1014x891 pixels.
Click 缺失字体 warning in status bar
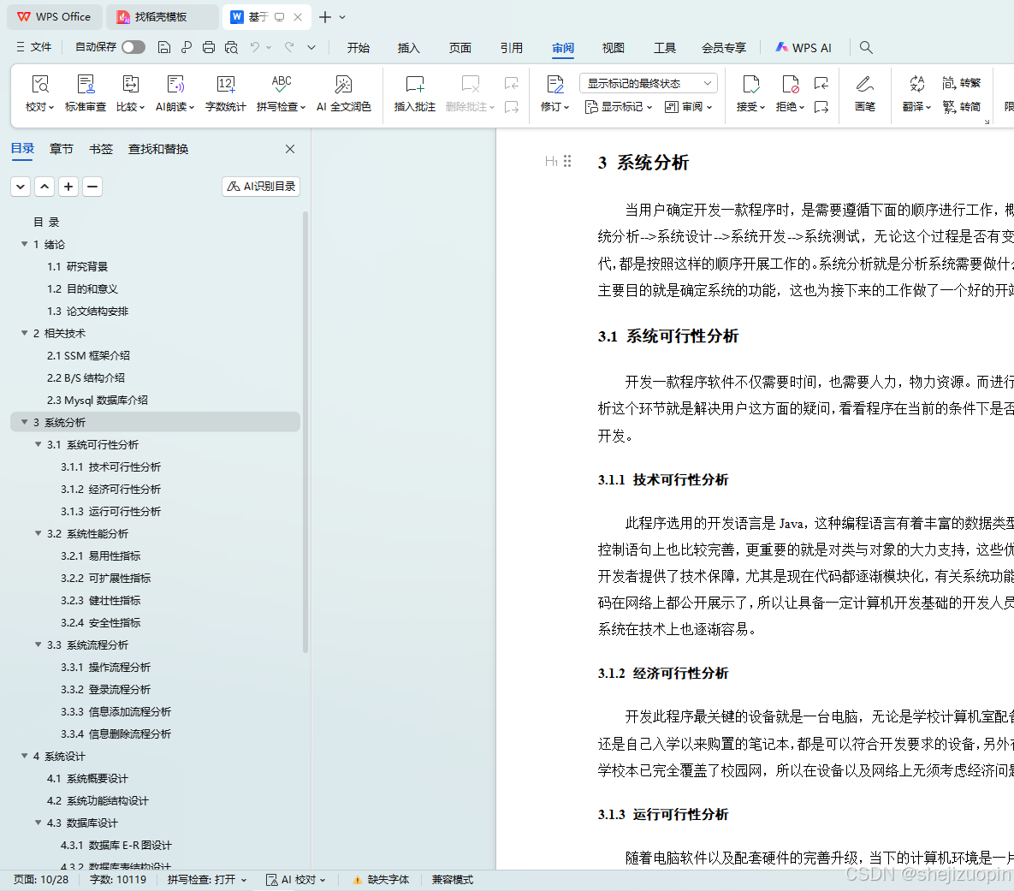381,880
